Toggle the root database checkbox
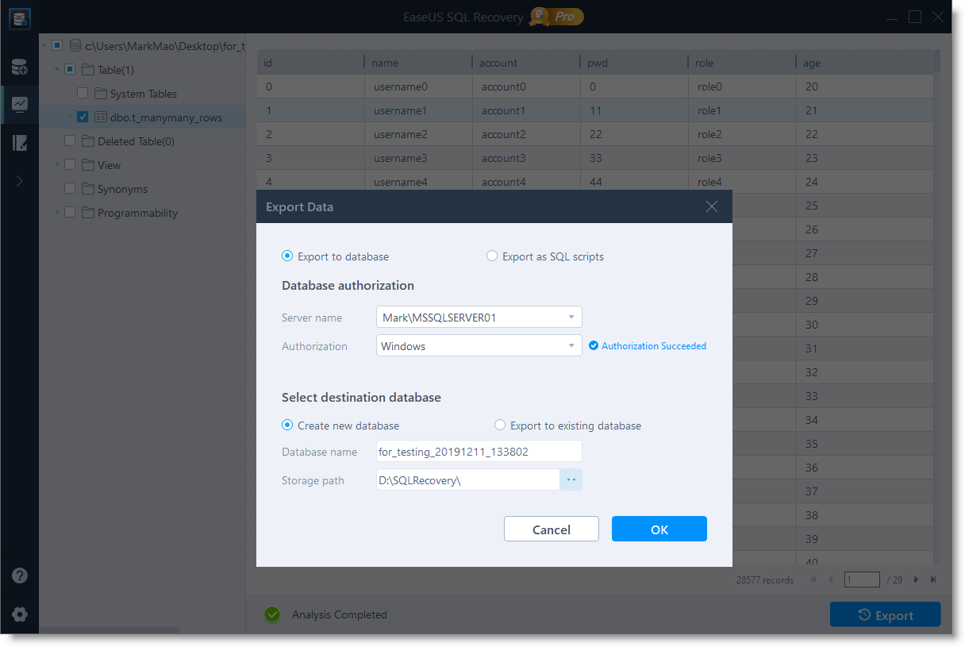The image size is (965, 647). tap(57, 46)
